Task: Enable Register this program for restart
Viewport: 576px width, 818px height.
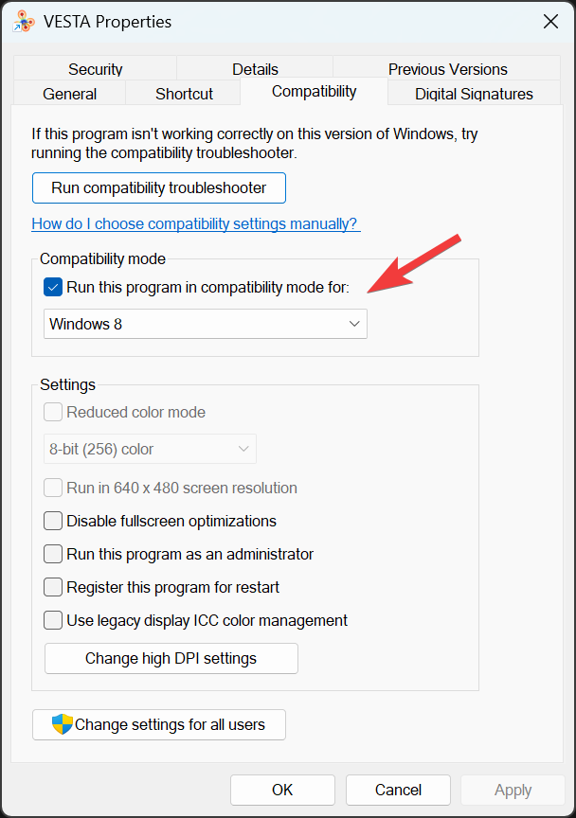Action: pyautogui.click(x=53, y=586)
